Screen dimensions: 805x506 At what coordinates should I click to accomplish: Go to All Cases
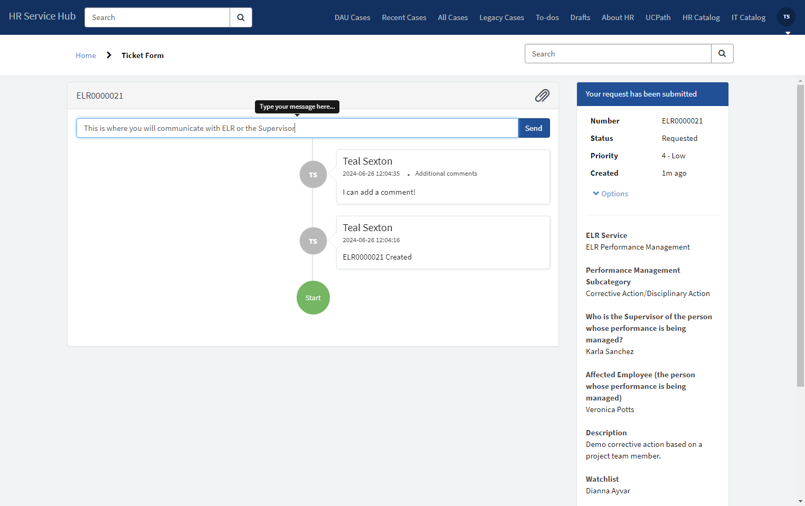tap(453, 17)
